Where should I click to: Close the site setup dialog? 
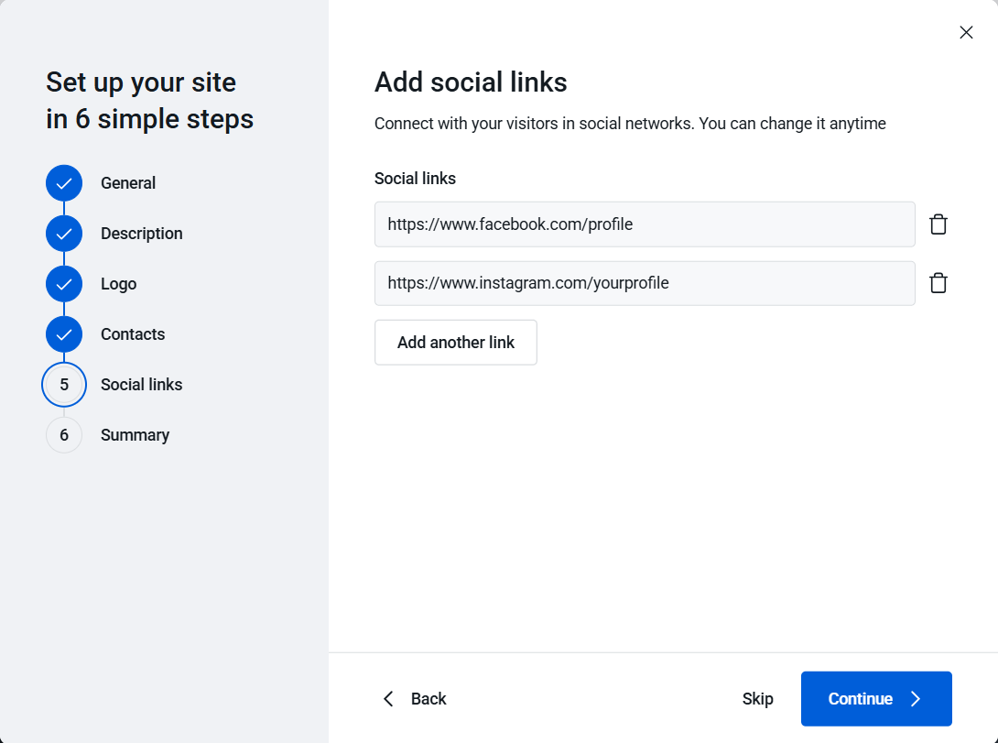(966, 32)
